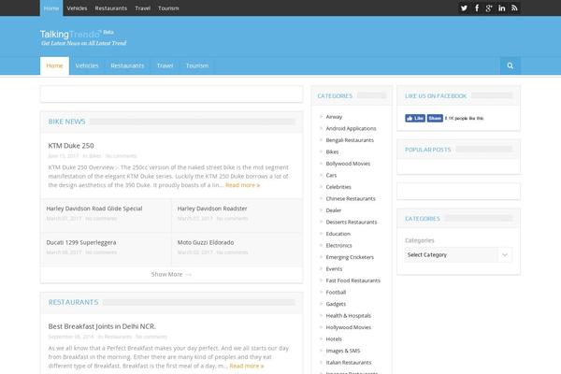
Task: Open the Tourism tab in main navigation
Action: (x=197, y=65)
